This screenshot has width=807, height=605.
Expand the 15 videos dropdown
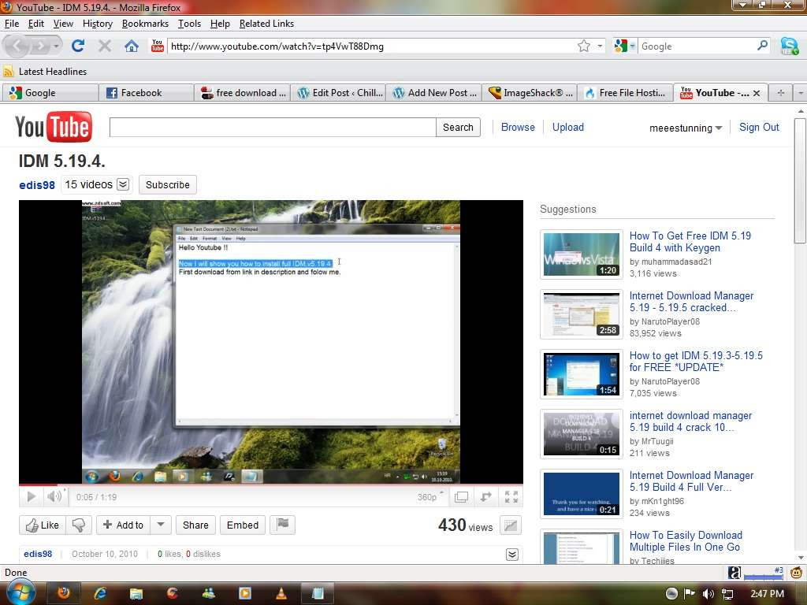[x=123, y=184]
